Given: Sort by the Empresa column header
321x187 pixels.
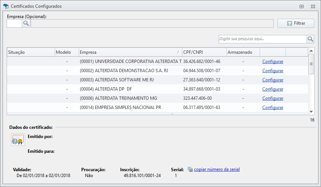Looking at the screenshot, I should (x=130, y=52).
